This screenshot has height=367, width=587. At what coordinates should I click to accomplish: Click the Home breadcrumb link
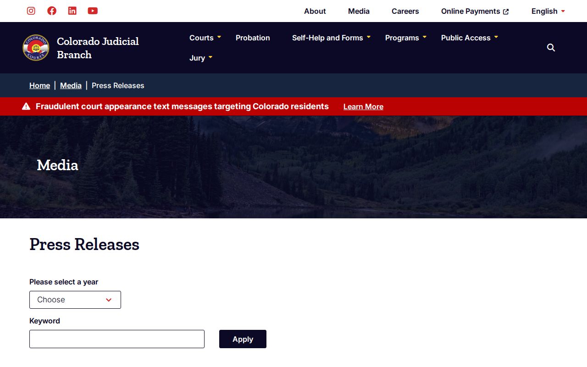pos(40,85)
